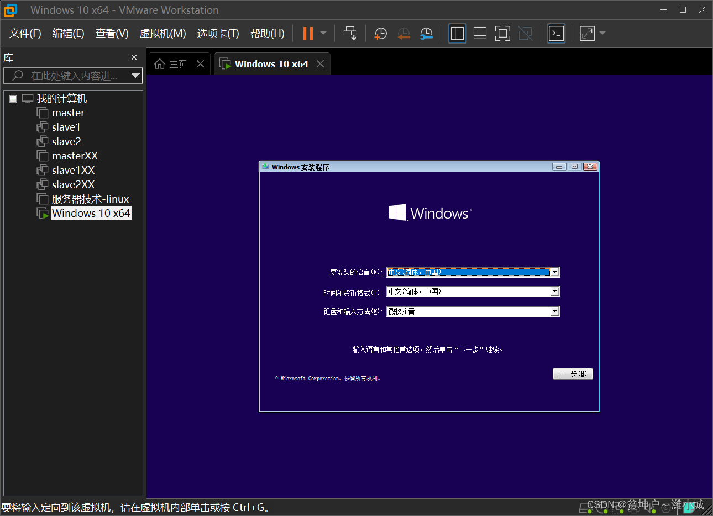The image size is (713, 516).
Task: Close the Windows 10 x64 tab
Action: [x=320, y=64]
